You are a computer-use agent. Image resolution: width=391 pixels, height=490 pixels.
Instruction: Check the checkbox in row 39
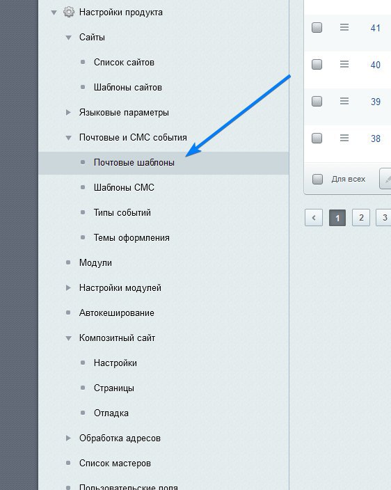coord(317,101)
